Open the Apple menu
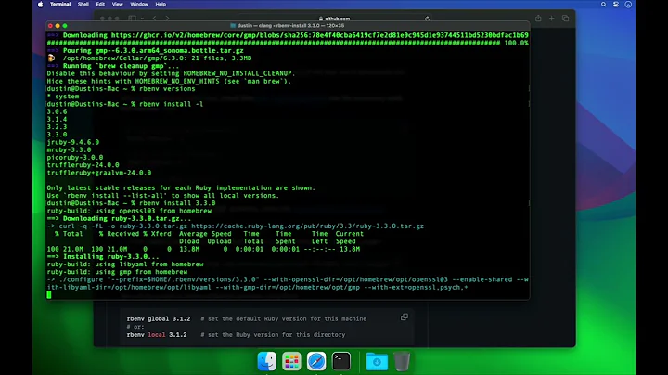This screenshot has height=375, width=668. click(x=41, y=5)
